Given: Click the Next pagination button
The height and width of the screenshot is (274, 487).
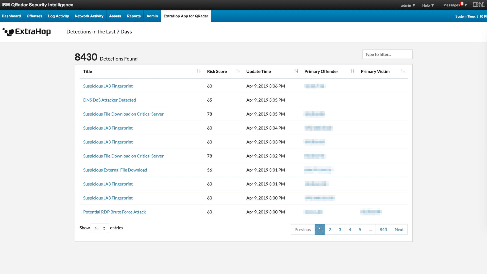Looking at the screenshot, I should 399,229.
